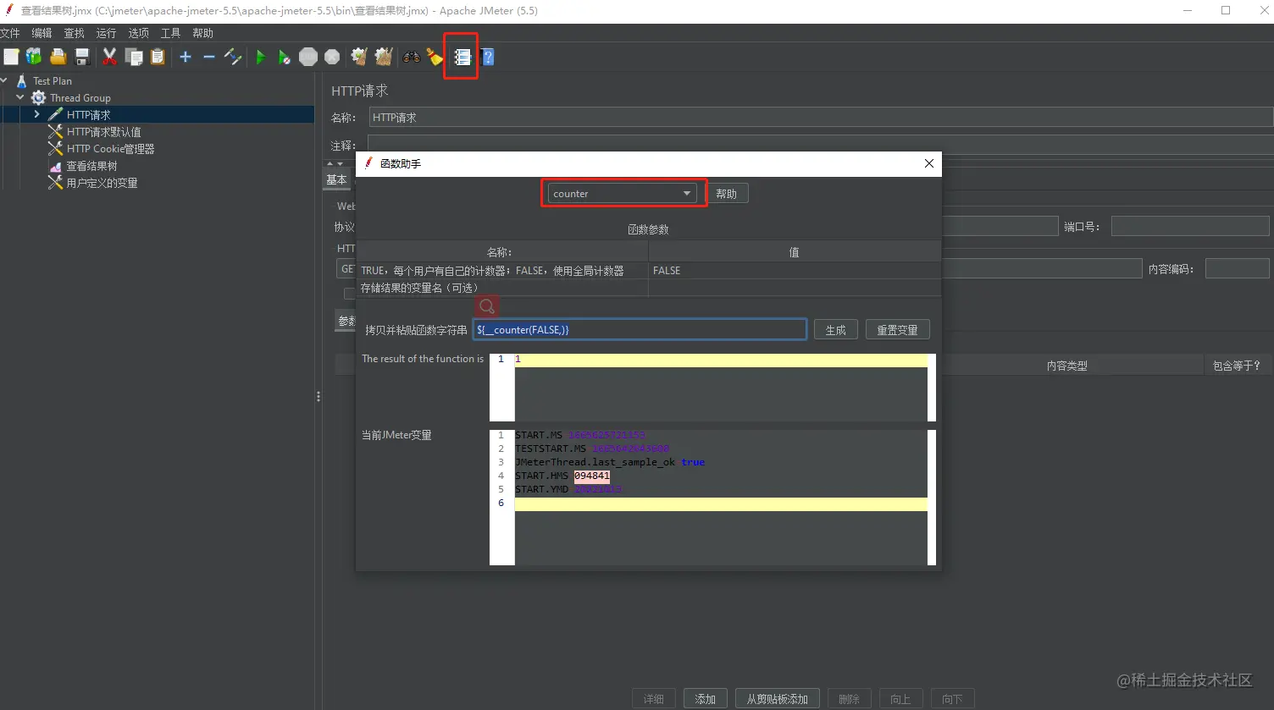Click the 包含等于? column header

coord(1237,366)
